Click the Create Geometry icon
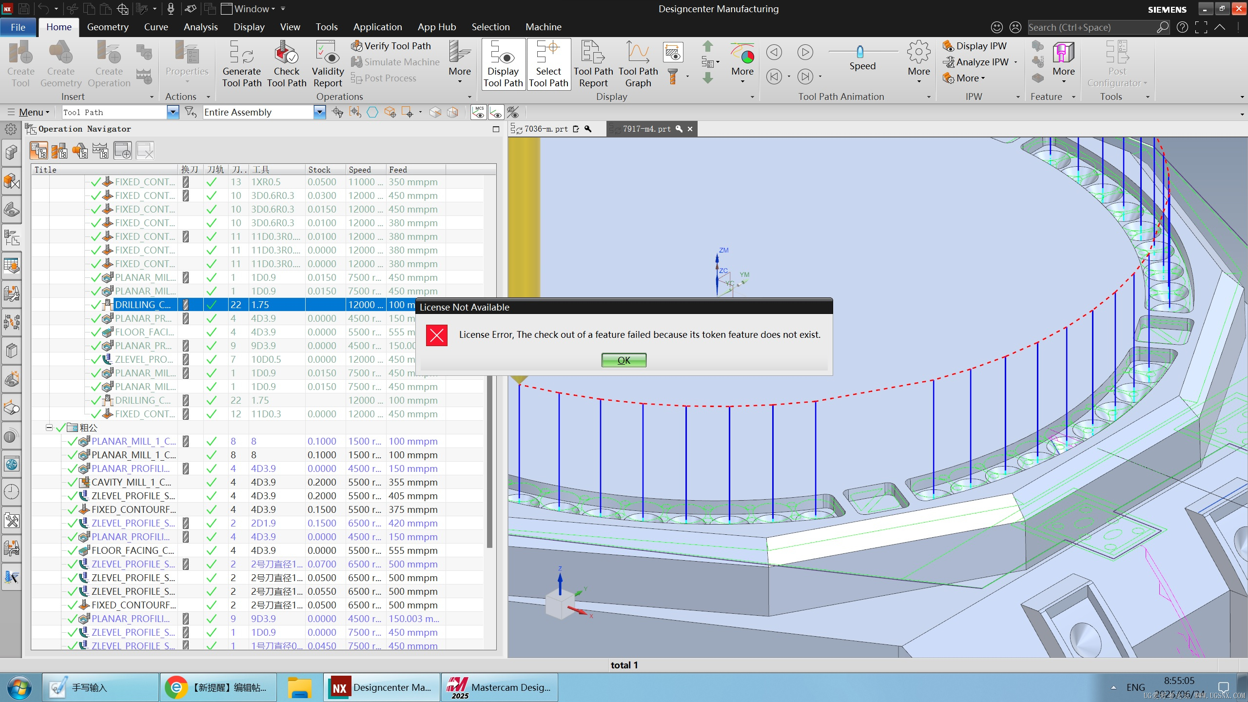 pyautogui.click(x=61, y=64)
